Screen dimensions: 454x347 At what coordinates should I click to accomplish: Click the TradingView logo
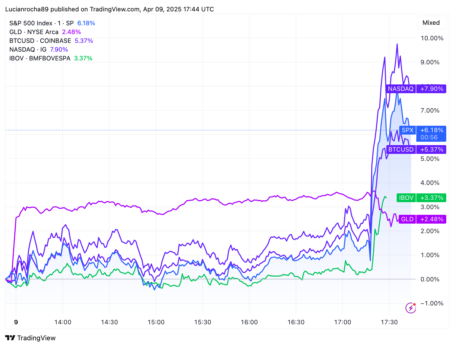pyautogui.click(x=30, y=338)
